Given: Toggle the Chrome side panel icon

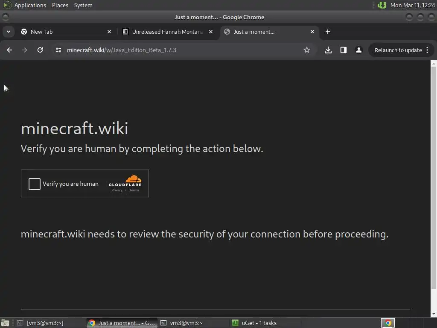Looking at the screenshot, I should (x=344, y=50).
